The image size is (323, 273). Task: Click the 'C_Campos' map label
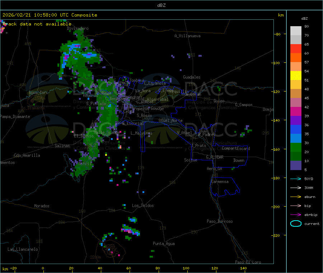point(244,105)
